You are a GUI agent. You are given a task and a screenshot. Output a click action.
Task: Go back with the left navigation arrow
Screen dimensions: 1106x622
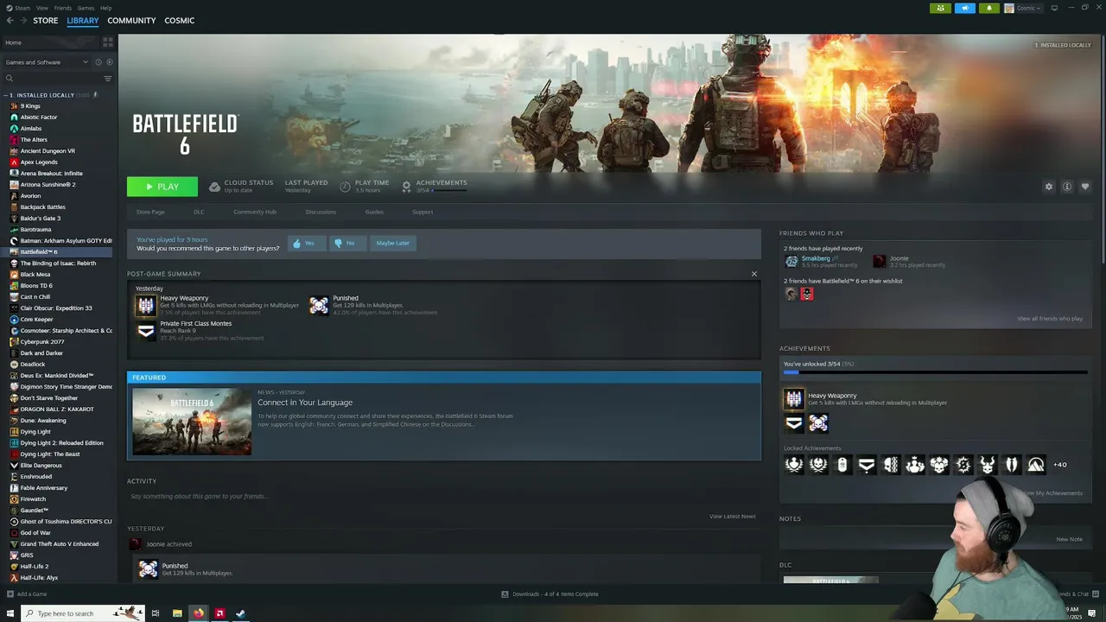[x=10, y=21]
